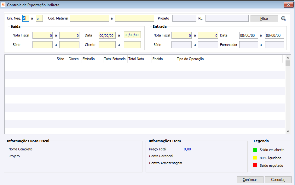This screenshot has height=185, width=295.
Task: Click Entrada Data start date field
Action: click(249, 35)
